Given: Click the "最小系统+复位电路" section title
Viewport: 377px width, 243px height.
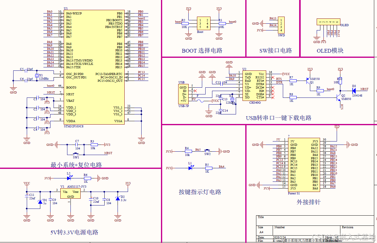Looking at the screenshot, I should 76,165.
